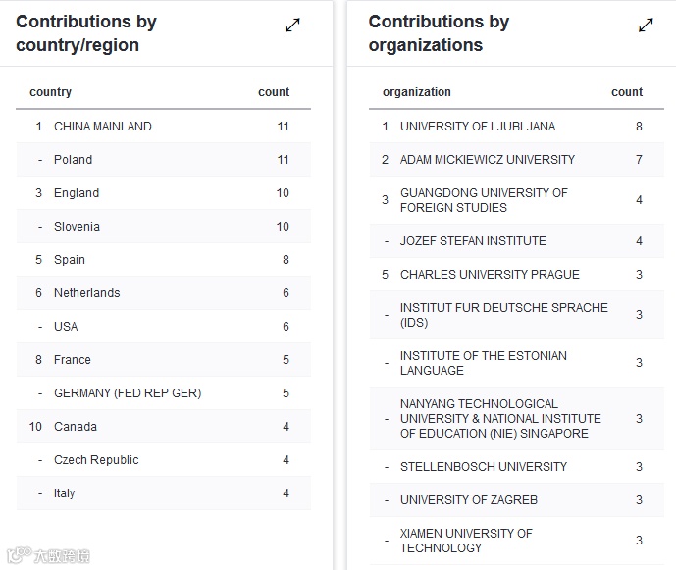Viewport: 676px width, 570px height.
Task: Select Spain in the country table
Action: point(70,260)
